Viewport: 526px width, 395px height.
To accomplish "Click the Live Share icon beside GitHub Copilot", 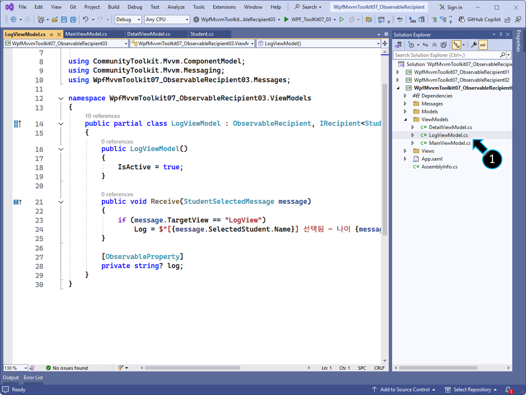I will point(508,20).
